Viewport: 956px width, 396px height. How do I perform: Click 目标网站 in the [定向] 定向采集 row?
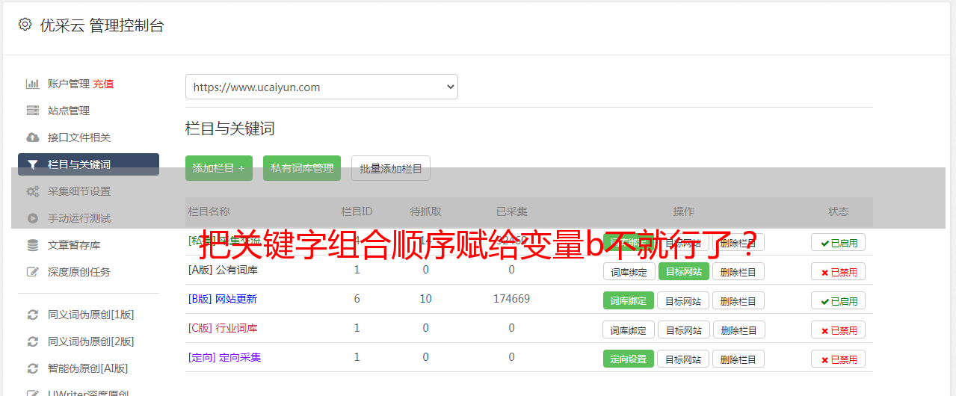(x=683, y=359)
